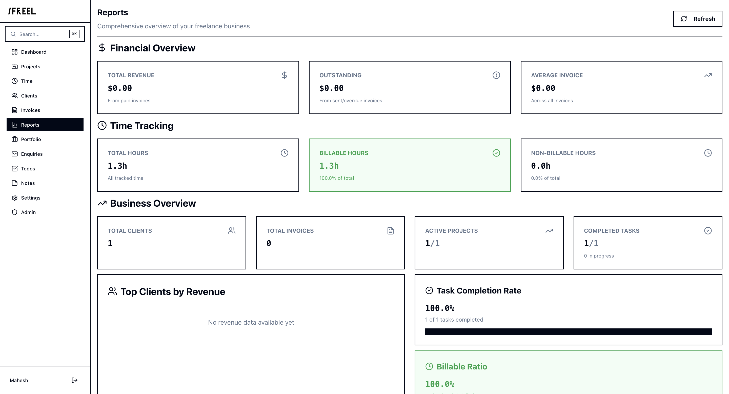Click the dollar icon on Total Revenue card
The height and width of the screenshot is (394, 729).
tap(284, 75)
